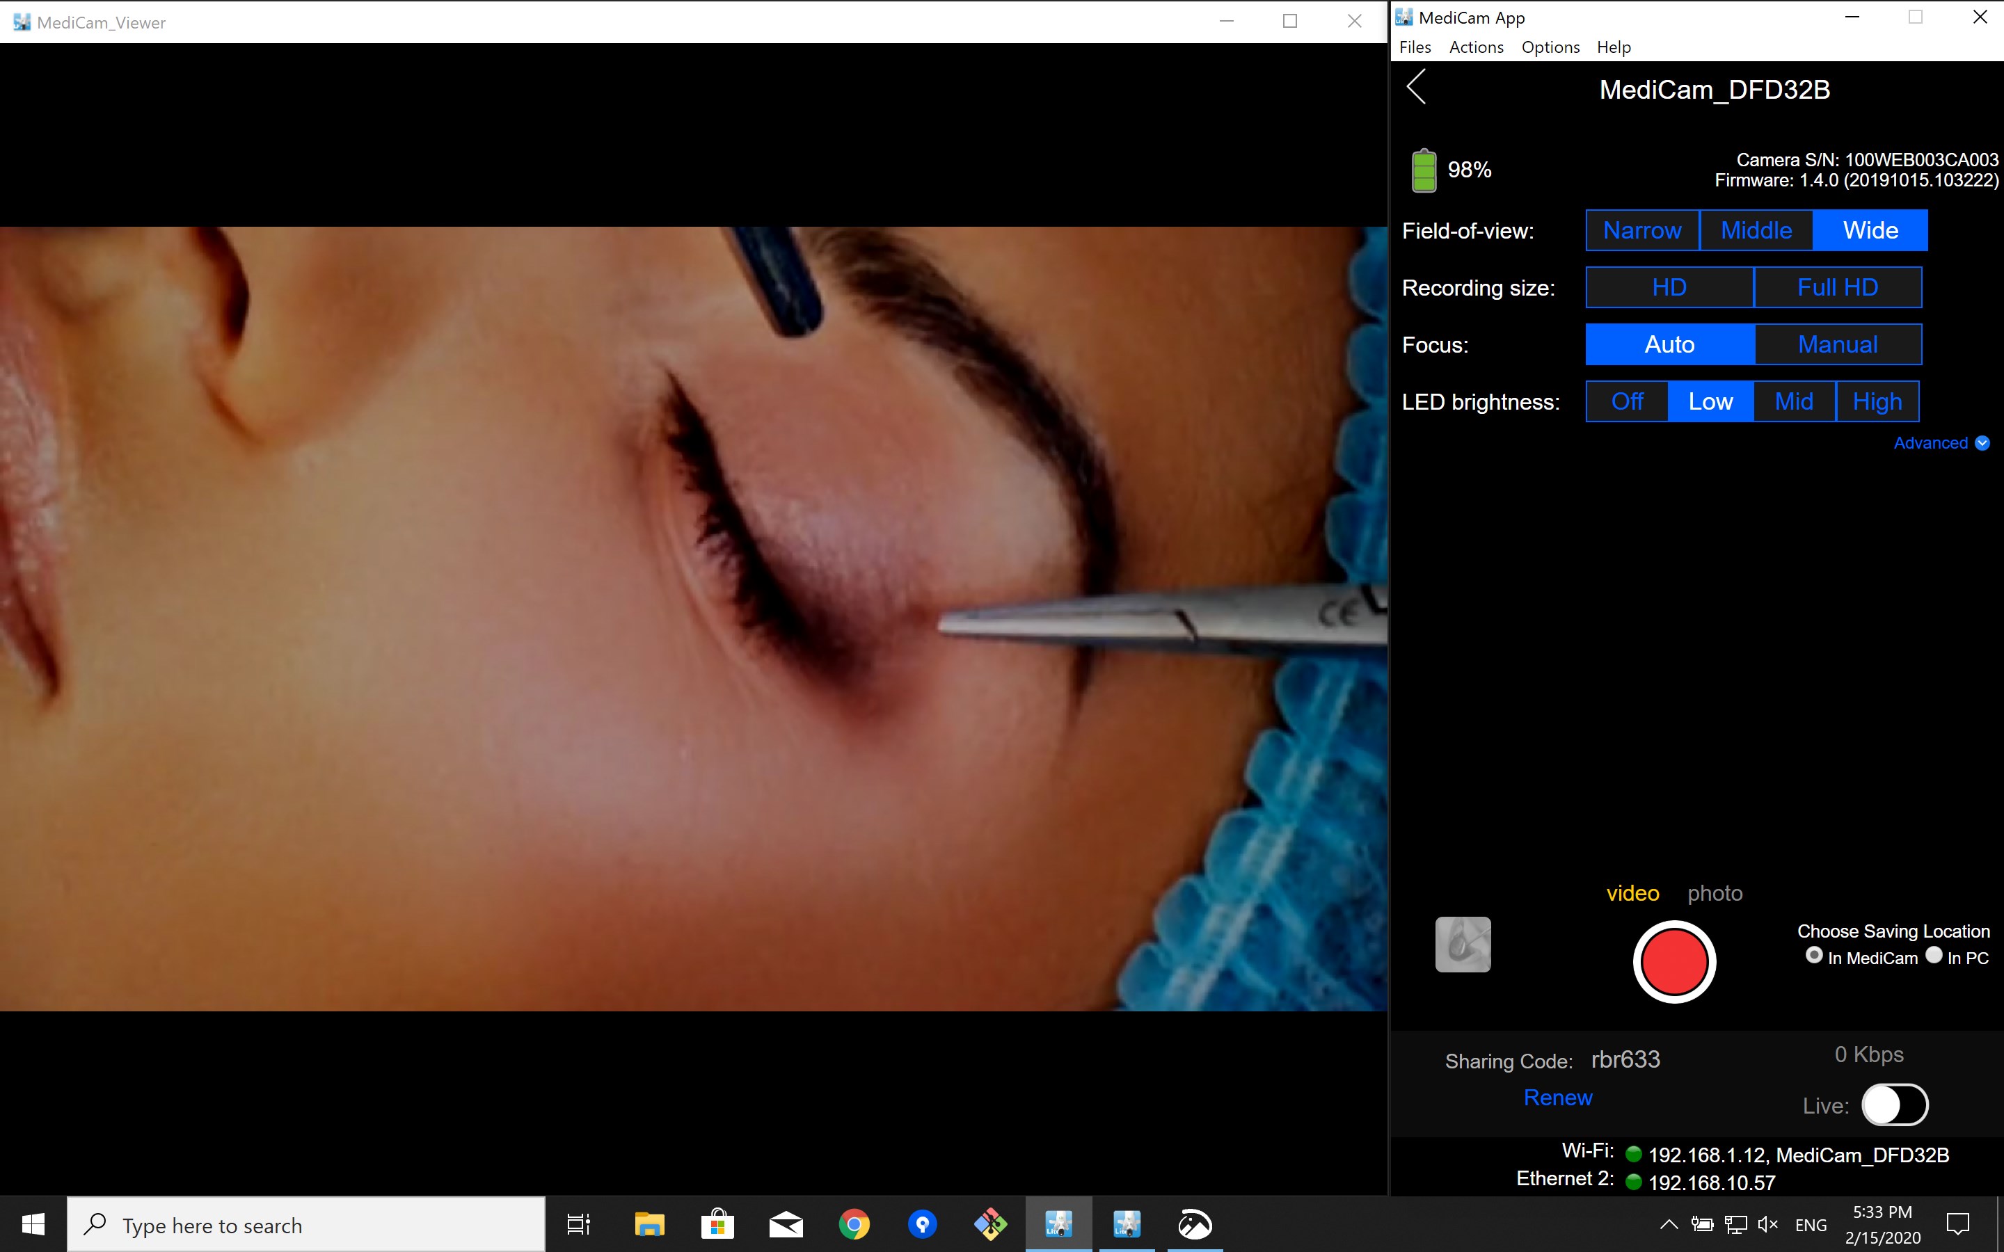Click the Task View taskbar icon
The width and height of the screenshot is (2004, 1252).
pyautogui.click(x=578, y=1224)
